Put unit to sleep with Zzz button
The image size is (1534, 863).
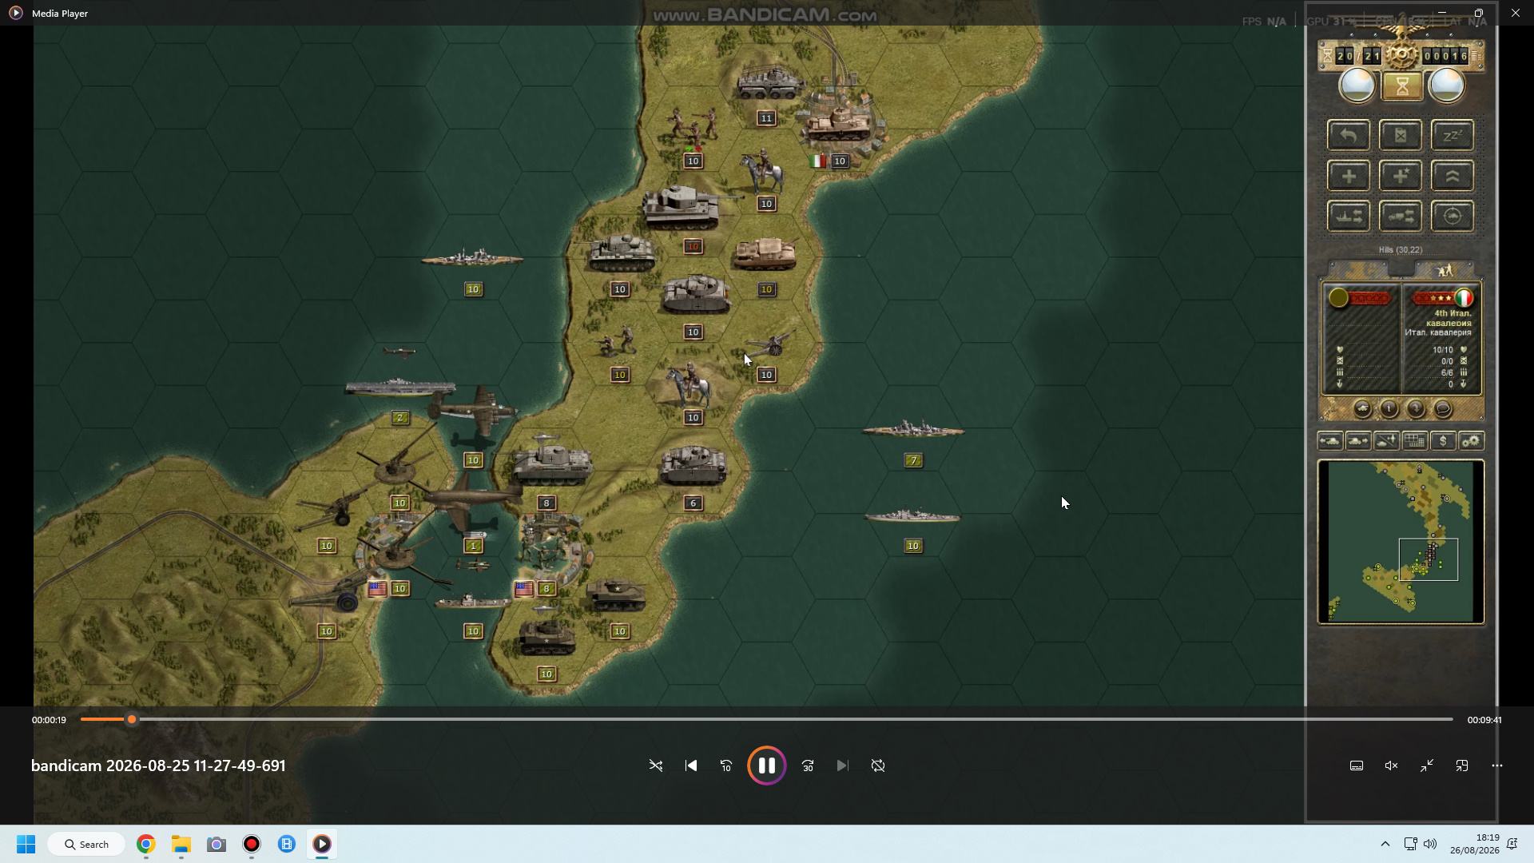click(1453, 135)
